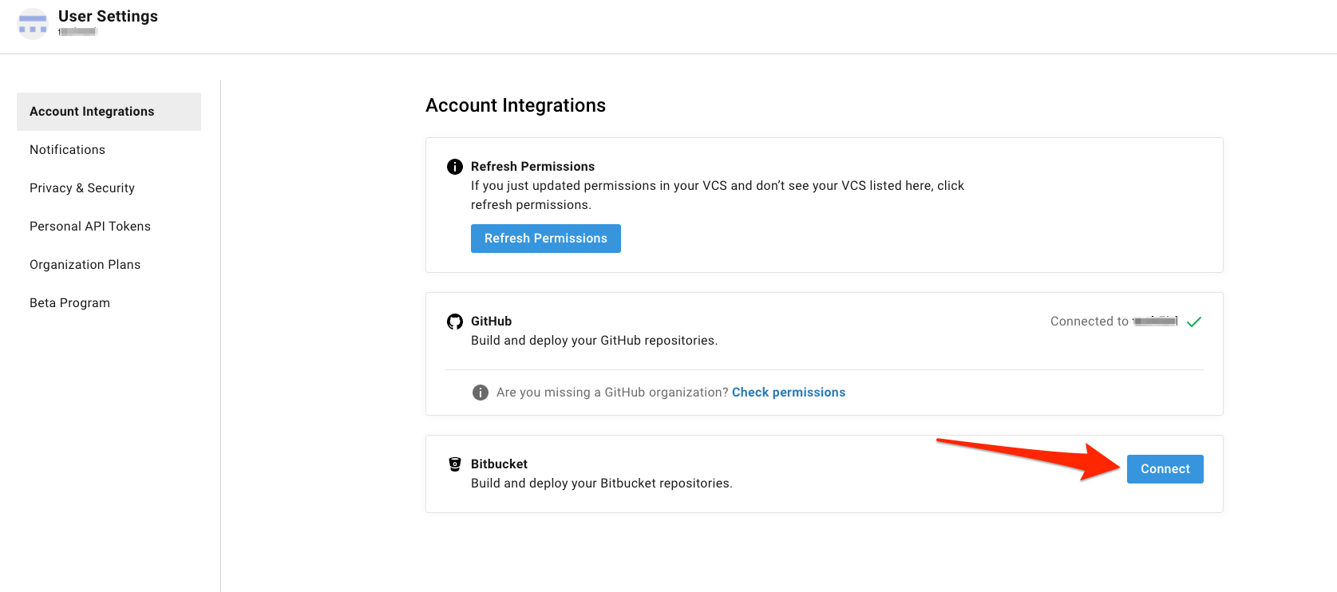
Task: Click the user avatar icon in header
Action: [x=33, y=24]
